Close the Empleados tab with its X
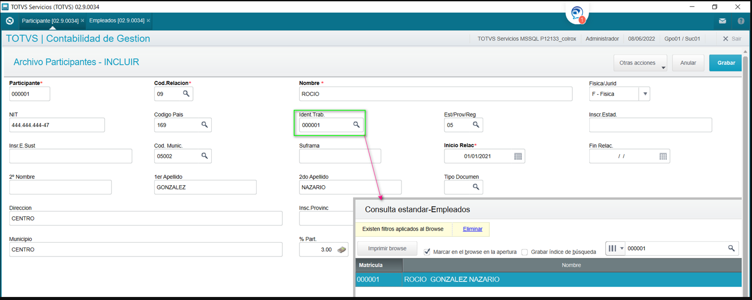Screen dimensions: 752x300 pos(148,20)
